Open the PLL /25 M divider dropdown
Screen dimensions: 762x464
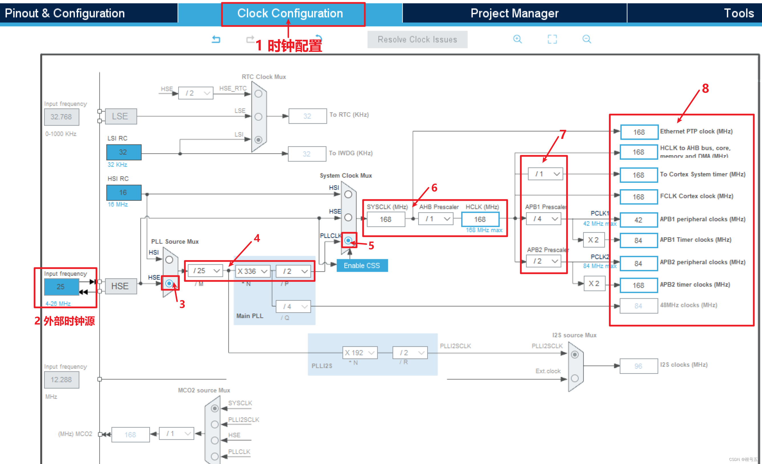(x=206, y=271)
